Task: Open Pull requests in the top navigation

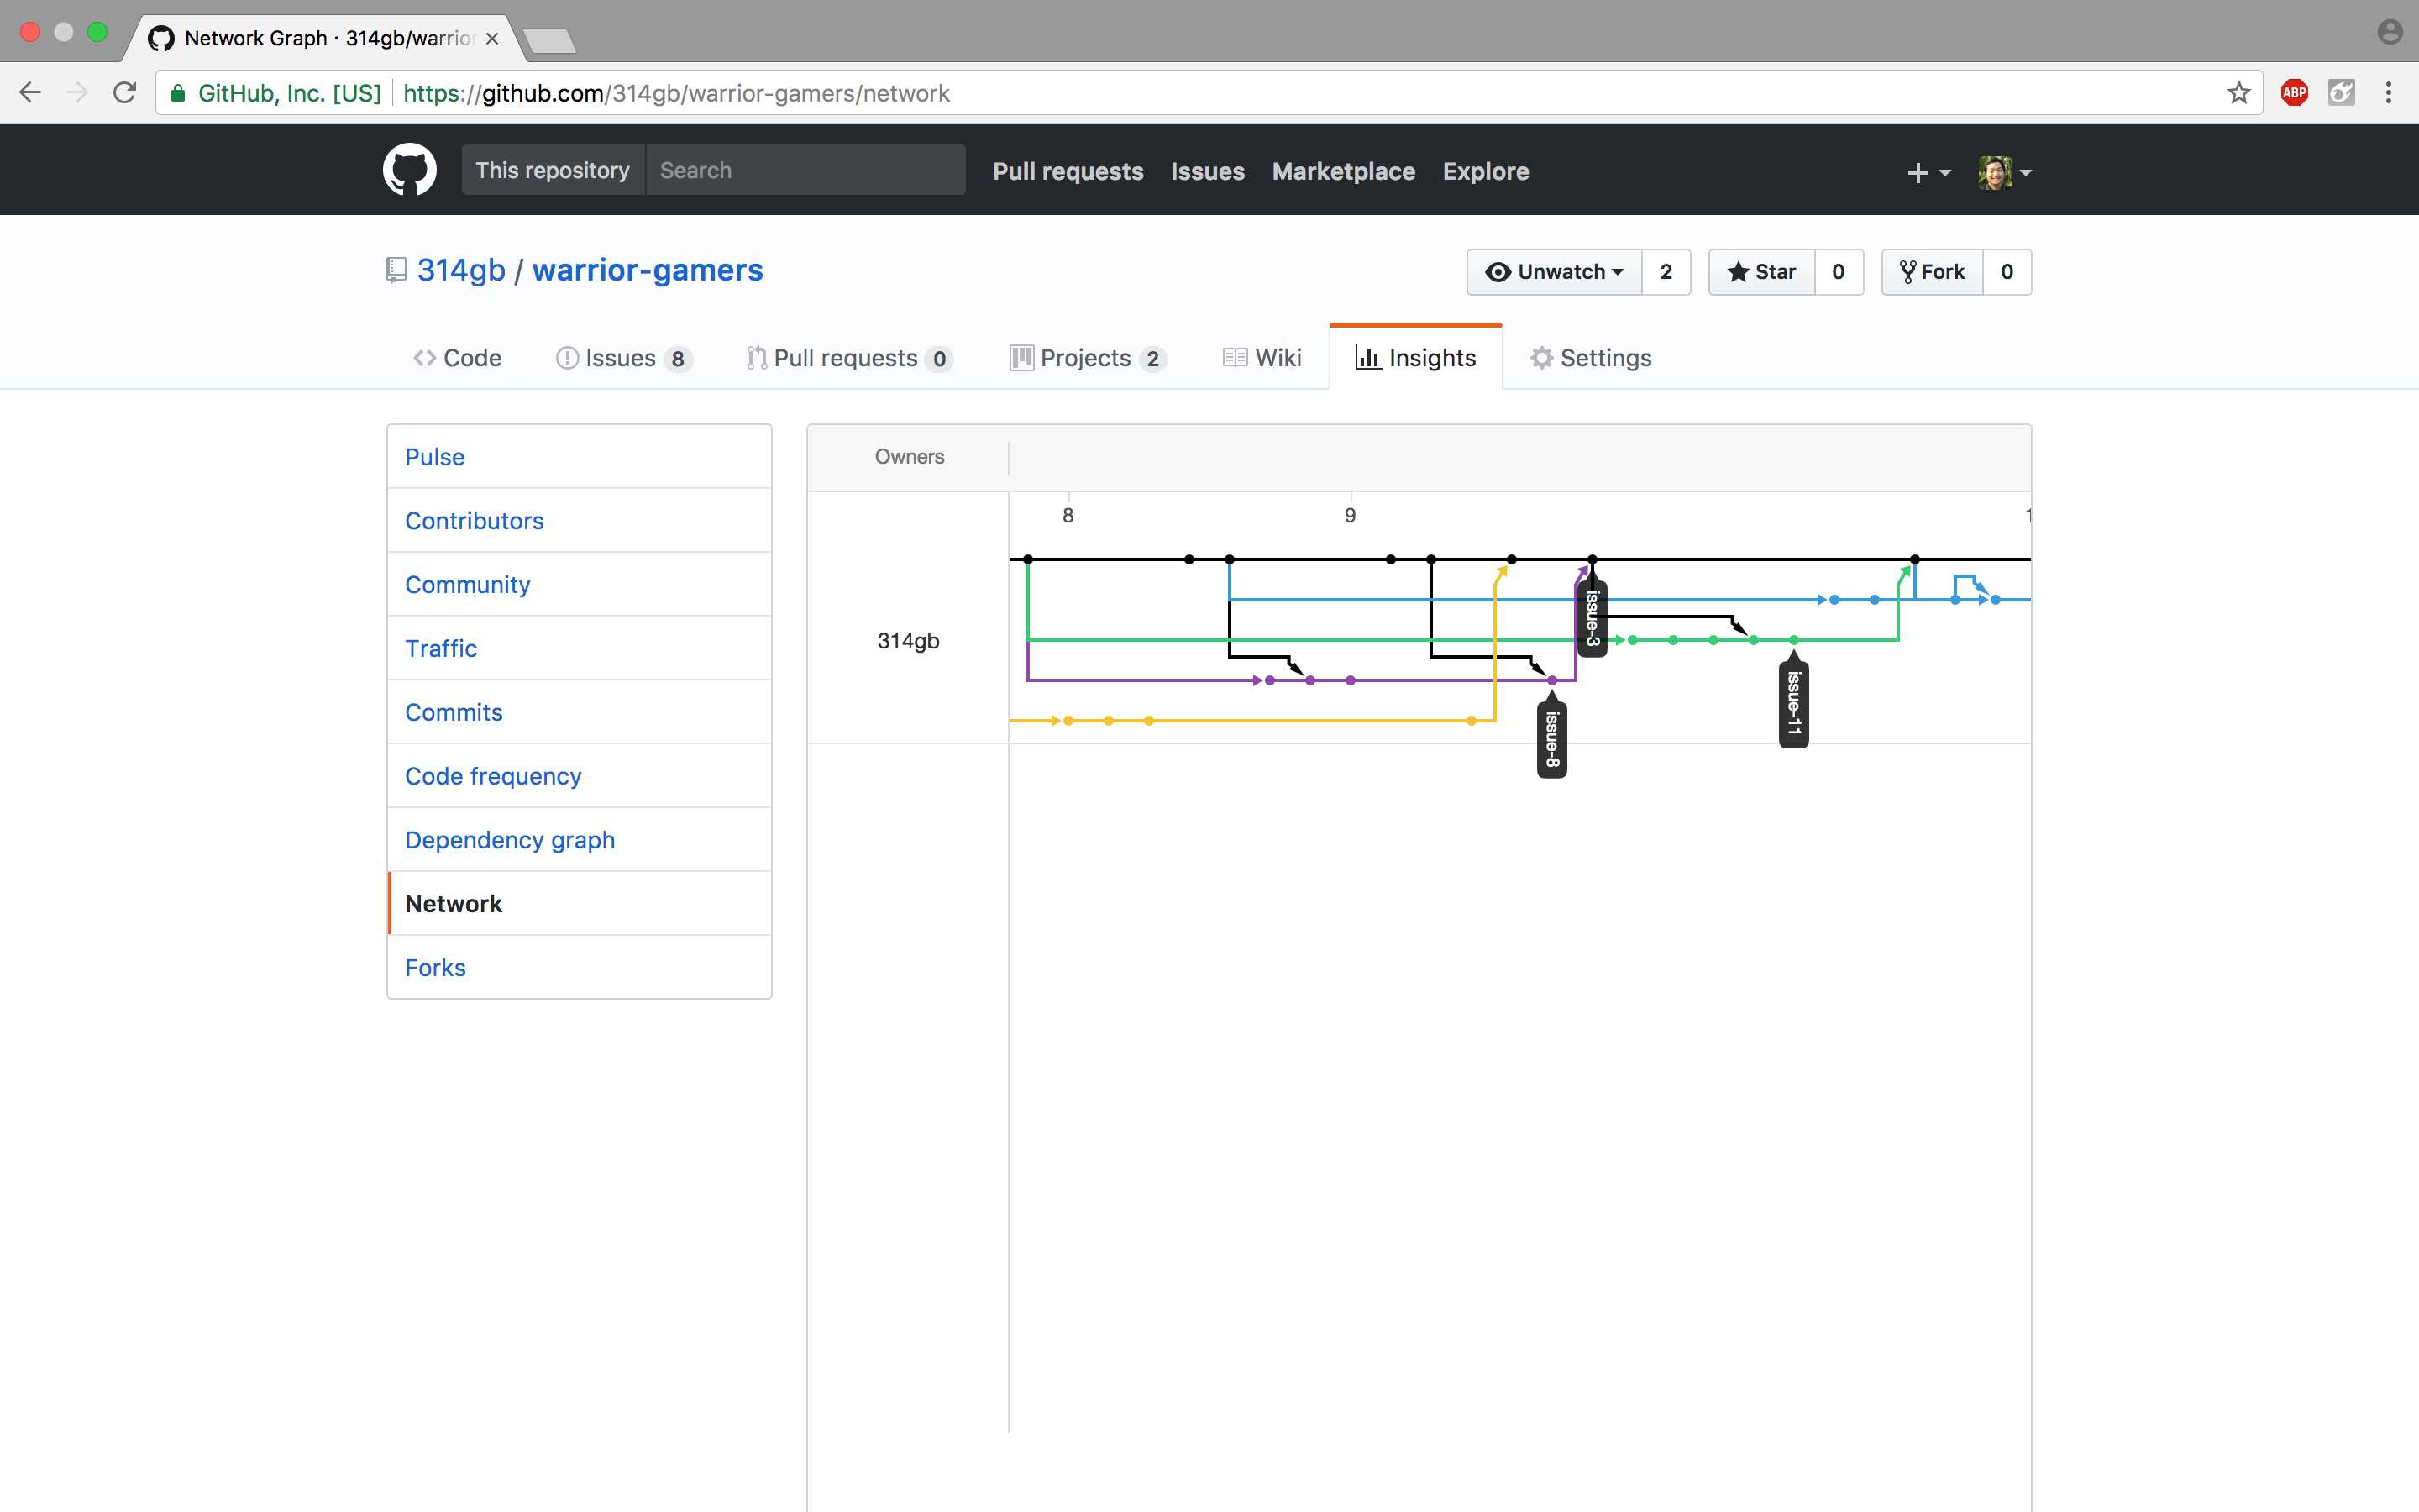Action: coord(1068,171)
